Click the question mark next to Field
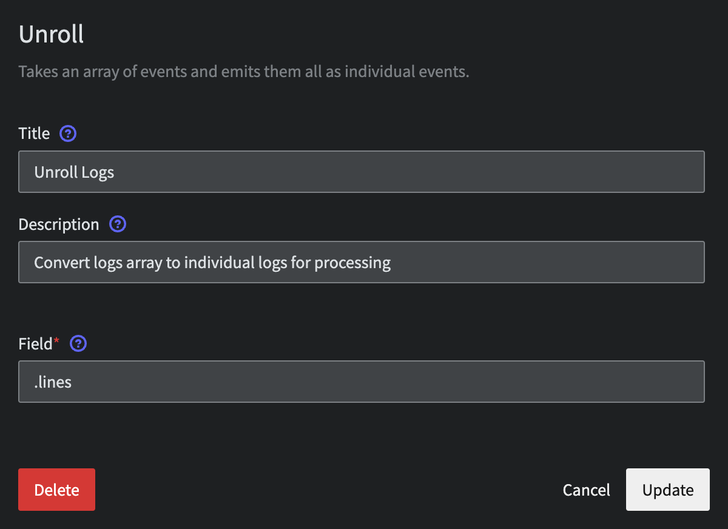This screenshot has width=728, height=529. coord(79,344)
